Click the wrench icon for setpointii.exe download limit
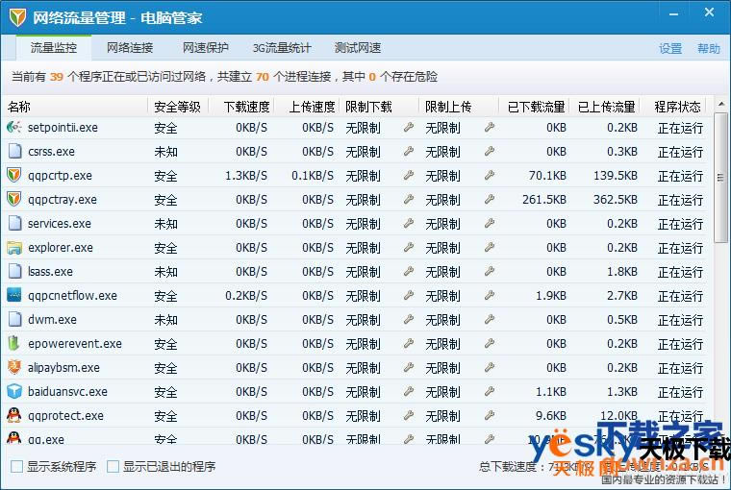Viewport: 731px width, 490px height. click(x=408, y=128)
